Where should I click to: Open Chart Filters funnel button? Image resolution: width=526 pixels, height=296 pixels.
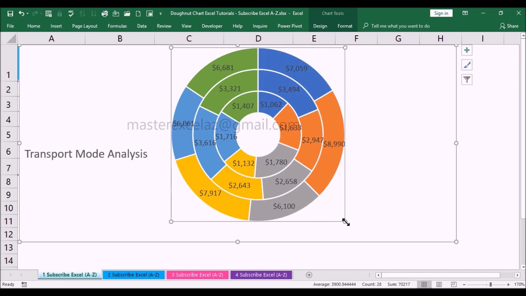(467, 80)
